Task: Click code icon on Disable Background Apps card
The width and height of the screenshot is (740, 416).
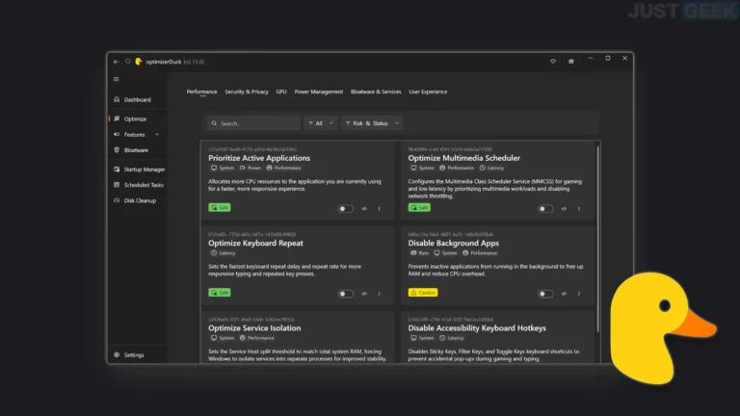Action: [x=564, y=294]
